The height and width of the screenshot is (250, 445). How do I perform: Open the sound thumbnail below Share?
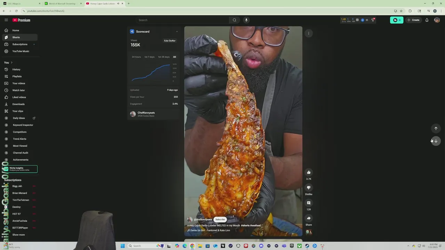[x=308, y=232]
